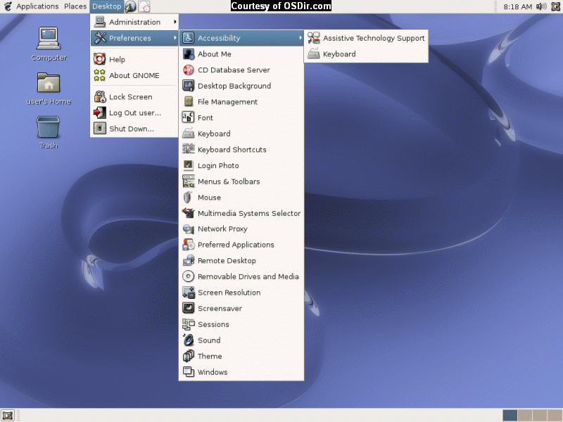This screenshot has height=422, width=563.
Task: Open Screen Resolution preferences
Action: [241, 293]
